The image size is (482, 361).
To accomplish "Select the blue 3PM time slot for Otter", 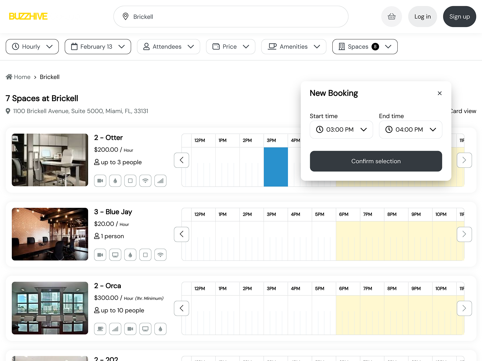I will pyautogui.click(x=276, y=167).
